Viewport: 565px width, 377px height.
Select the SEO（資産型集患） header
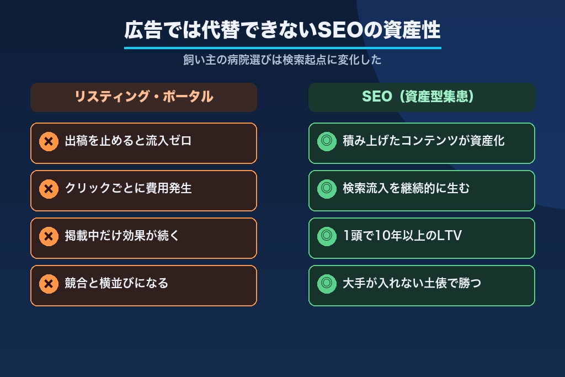(422, 97)
